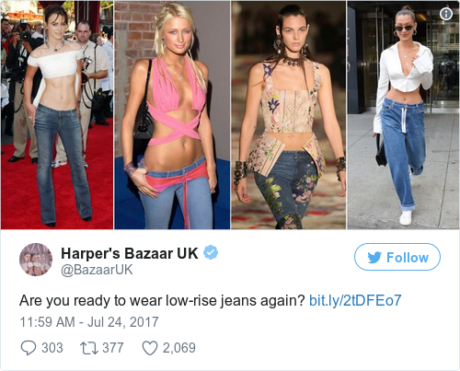Like the tweet with the heart icon
The width and height of the screenshot is (460, 371).
150,348
